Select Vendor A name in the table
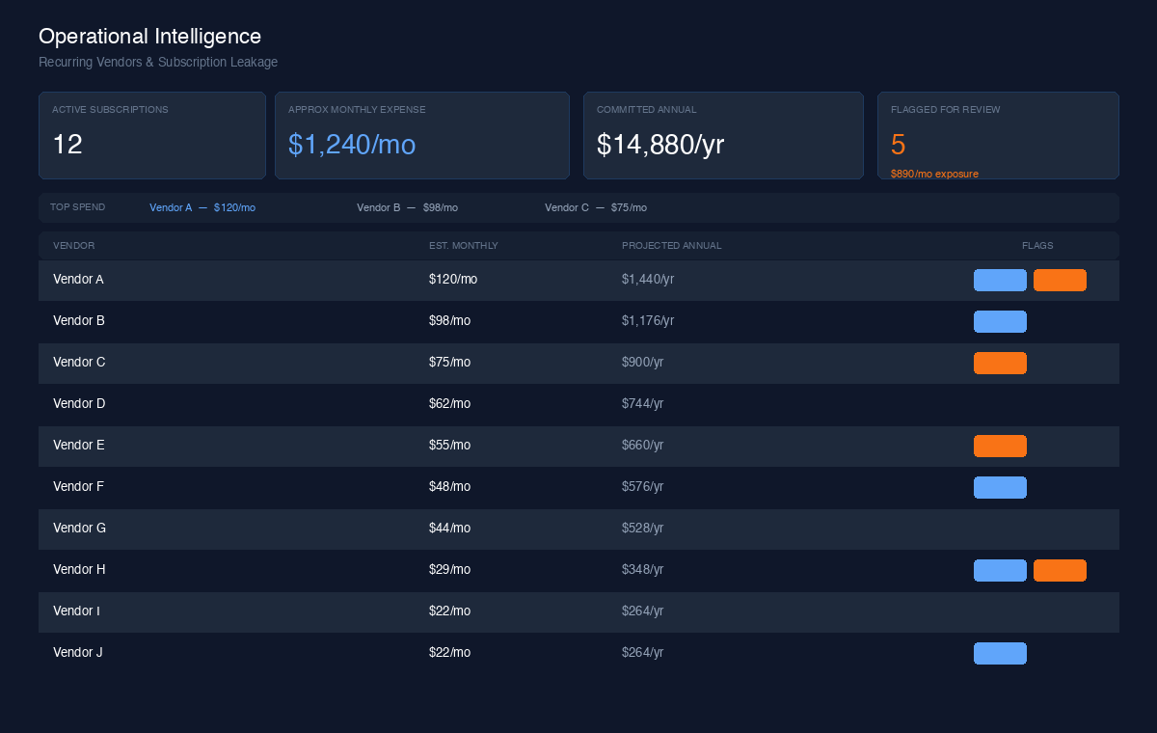1157x733 pixels. [78, 280]
